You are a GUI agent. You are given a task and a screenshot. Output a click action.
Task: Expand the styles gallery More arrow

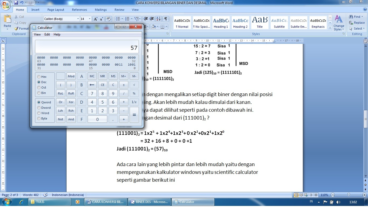point(330,28)
